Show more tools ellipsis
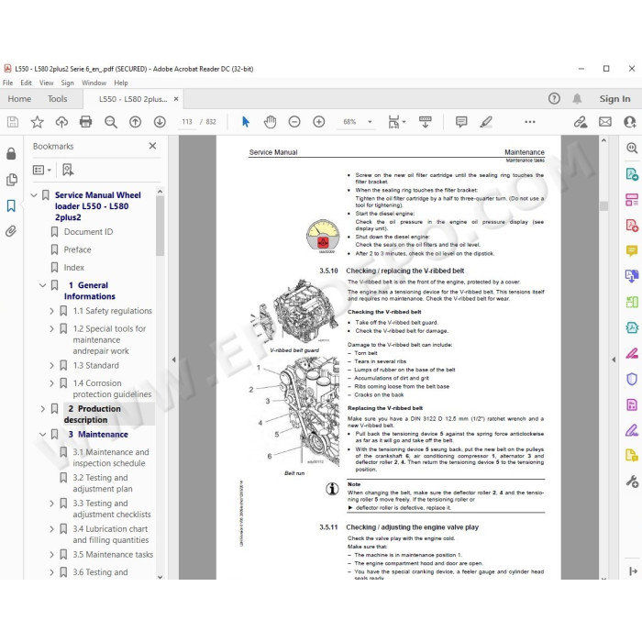The image size is (642, 642). pos(530,122)
